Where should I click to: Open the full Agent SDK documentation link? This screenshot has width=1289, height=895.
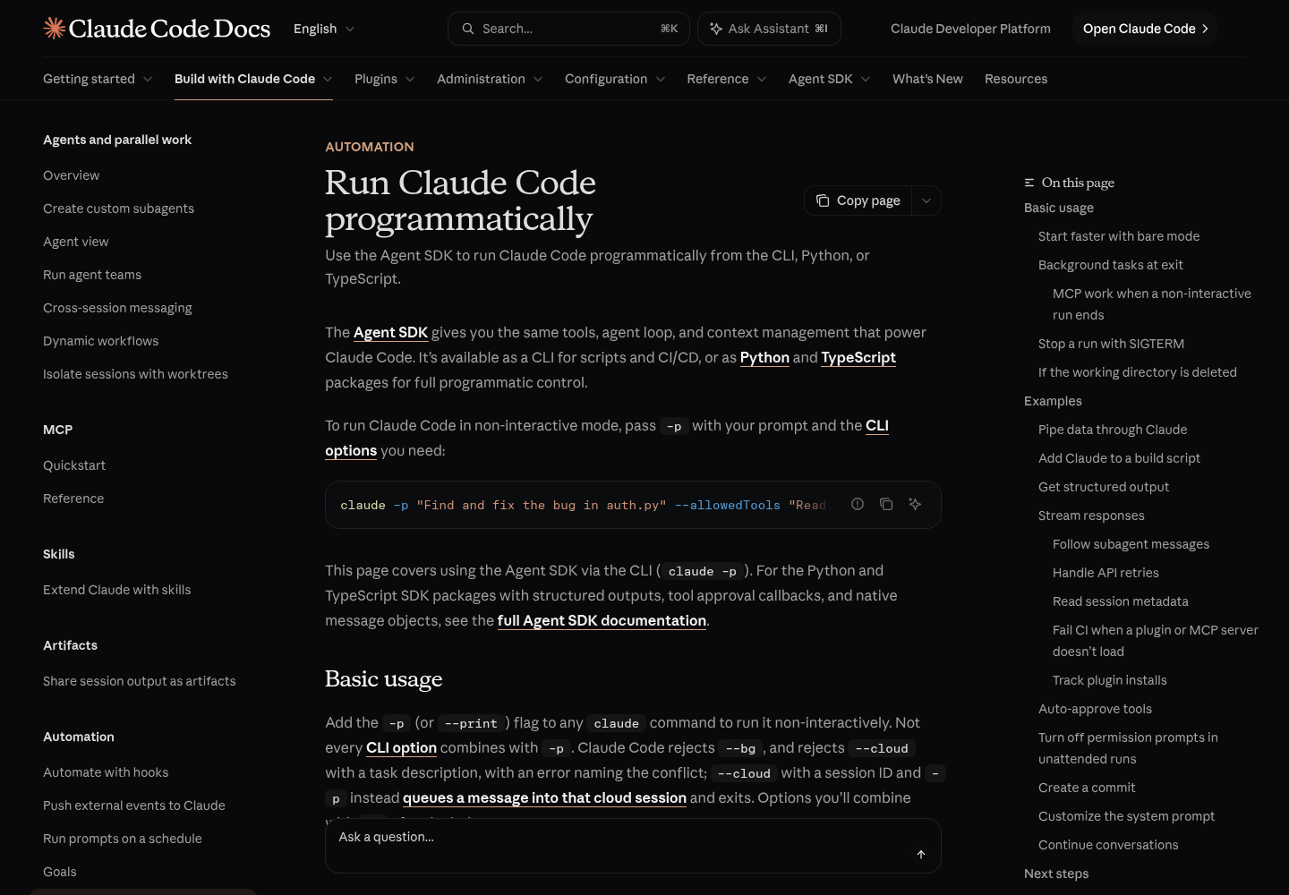602,621
